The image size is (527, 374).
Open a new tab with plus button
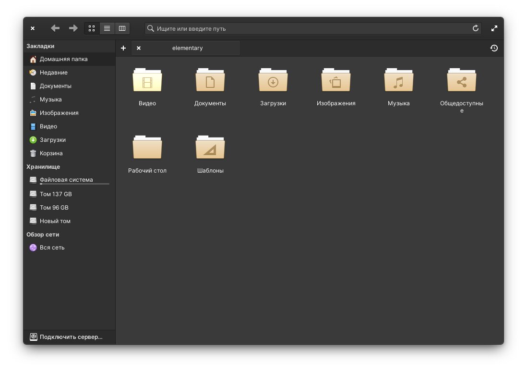123,48
